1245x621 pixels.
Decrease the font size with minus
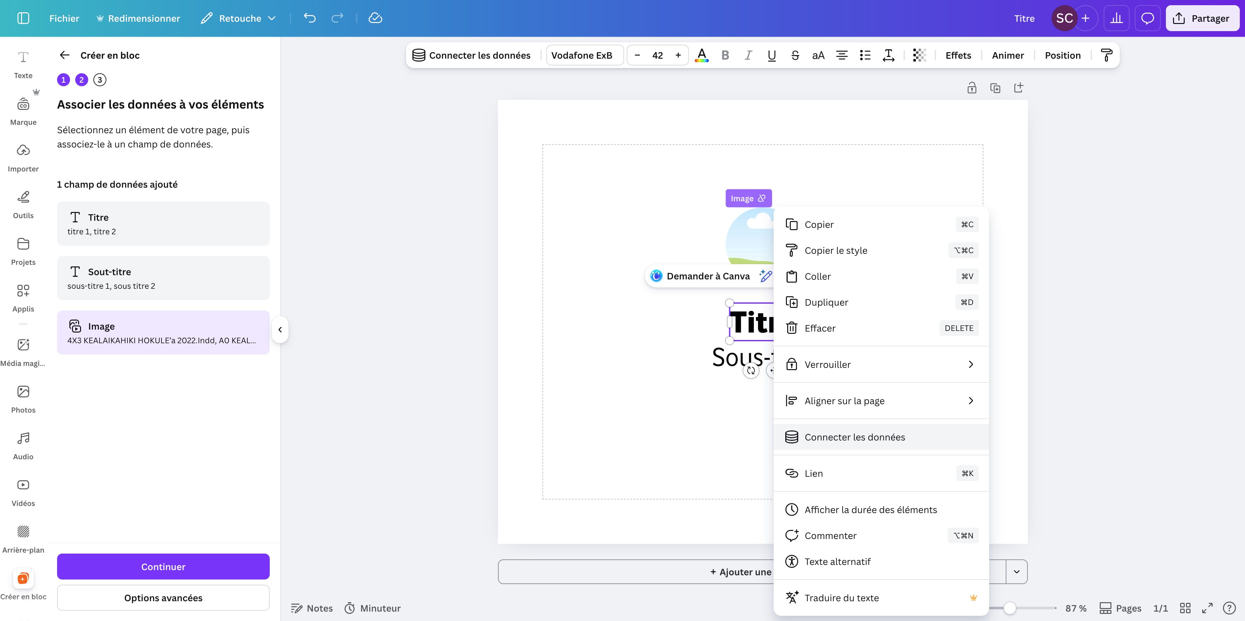click(x=637, y=55)
